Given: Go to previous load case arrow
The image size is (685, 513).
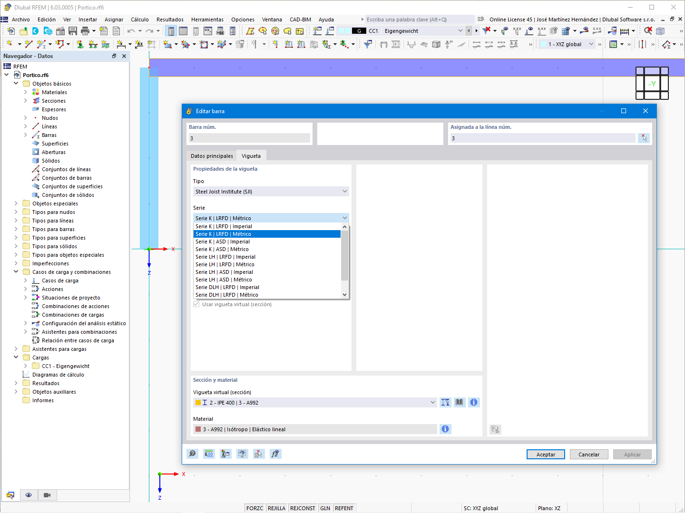Looking at the screenshot, I should coord(469,31).
